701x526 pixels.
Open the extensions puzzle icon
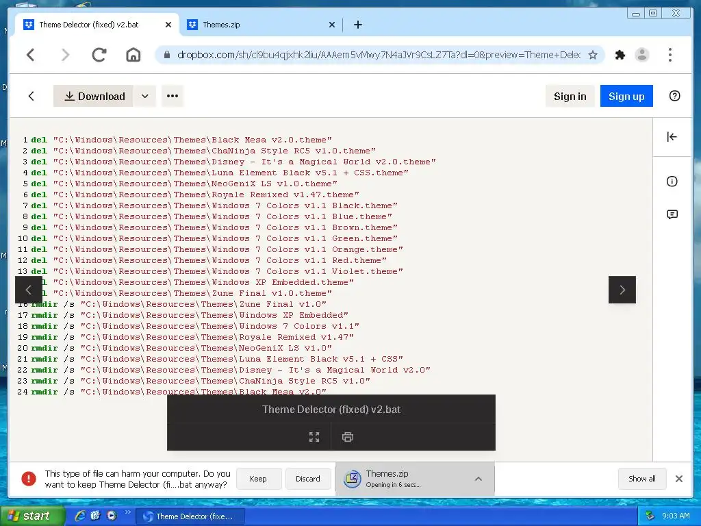click(620, 55)
